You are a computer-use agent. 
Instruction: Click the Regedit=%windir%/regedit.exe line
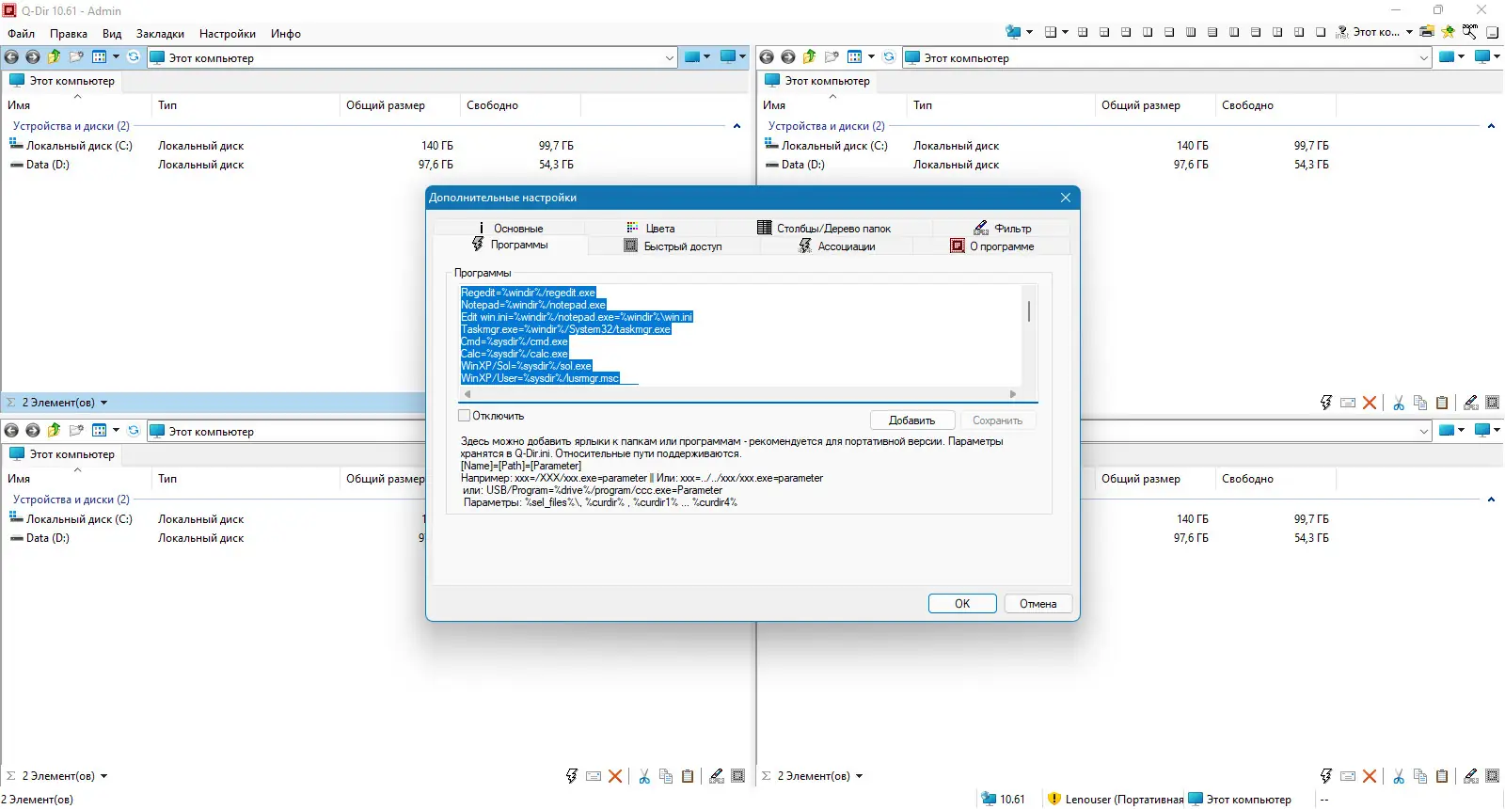[x=528, y=293]
